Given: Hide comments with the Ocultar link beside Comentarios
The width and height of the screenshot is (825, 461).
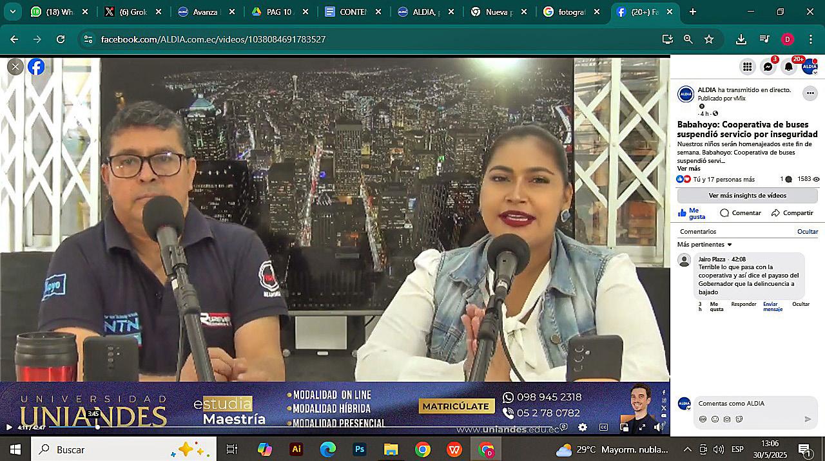Looking at the screenshot, I should point(808,232).
